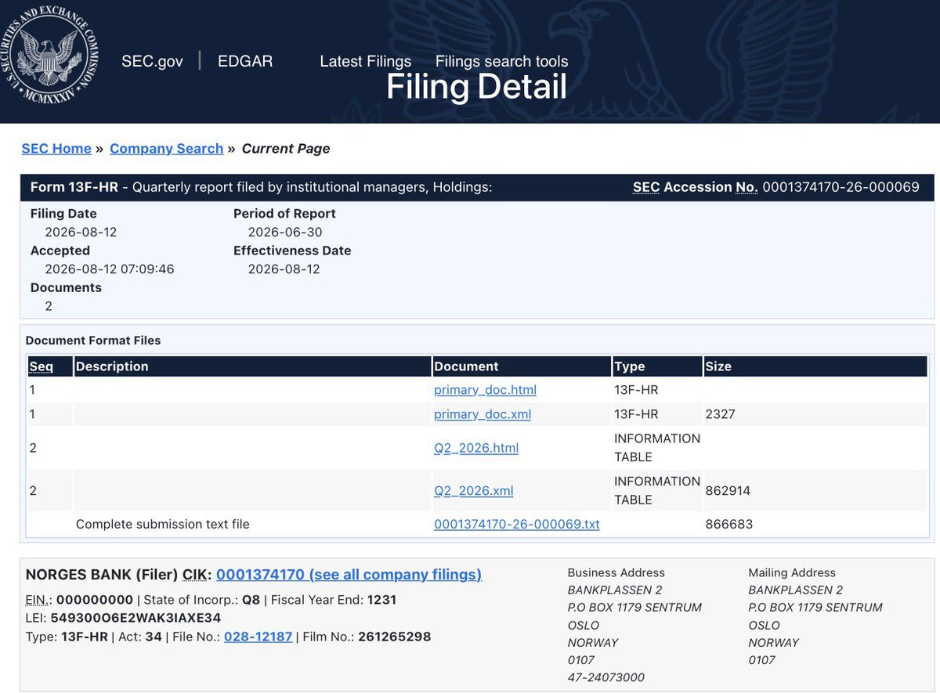The image size is (940, 693).
Task: Click the NORGES BANK (Filer) name
Action: tap(102, 575)
